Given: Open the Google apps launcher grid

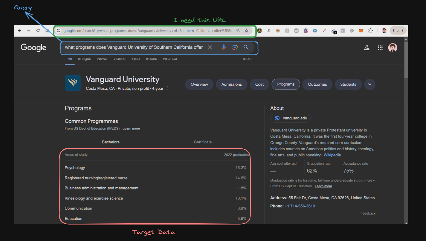Looking at the screenshot, I should [x=380, y=47].
